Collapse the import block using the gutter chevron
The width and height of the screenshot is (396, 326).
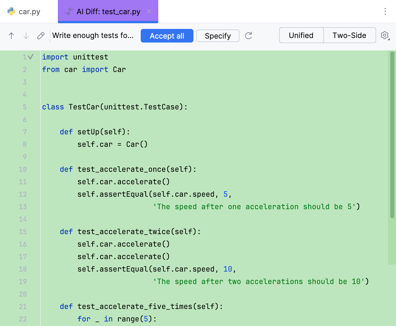point(30,57)
